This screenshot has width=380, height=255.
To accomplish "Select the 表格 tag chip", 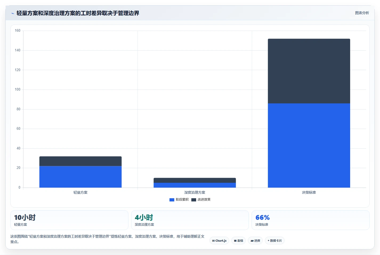I will pyautogui.click(x=238, y=241).
